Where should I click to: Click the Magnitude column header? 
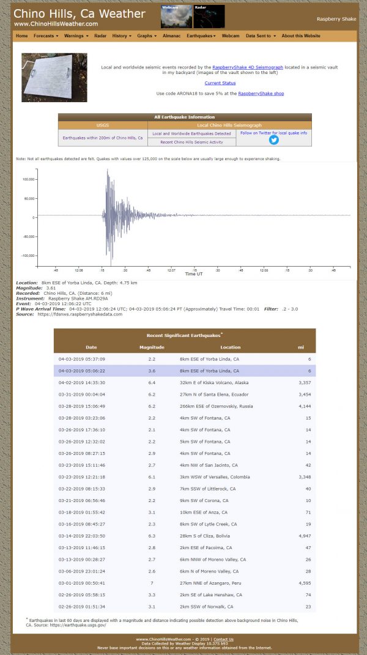click(152, 347)
